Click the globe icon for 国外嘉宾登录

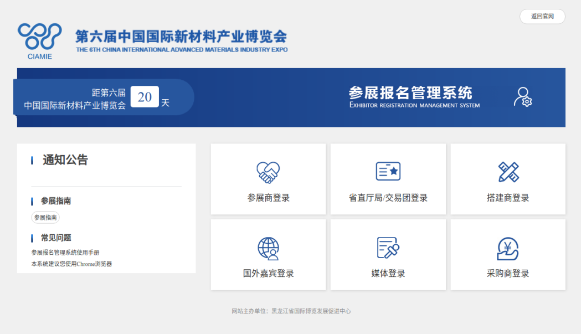click(268, 248)
